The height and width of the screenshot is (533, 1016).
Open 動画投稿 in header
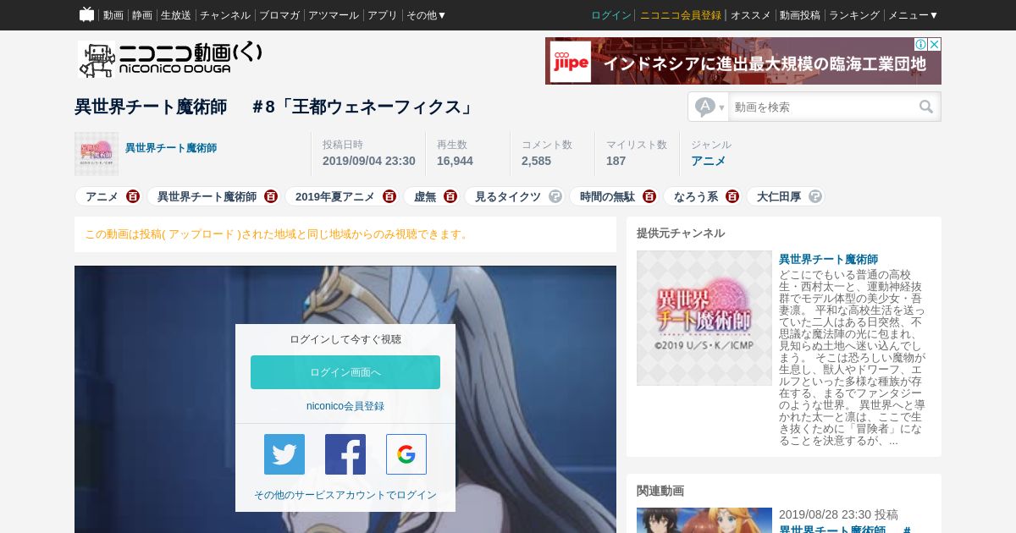coord(800,15)
